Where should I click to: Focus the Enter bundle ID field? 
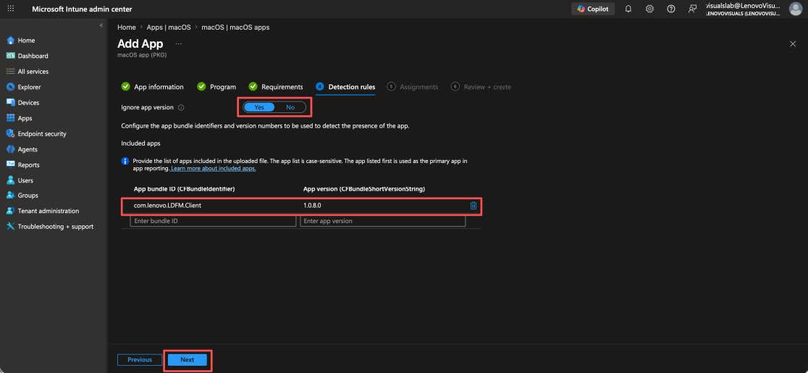(x=213, y=221)
